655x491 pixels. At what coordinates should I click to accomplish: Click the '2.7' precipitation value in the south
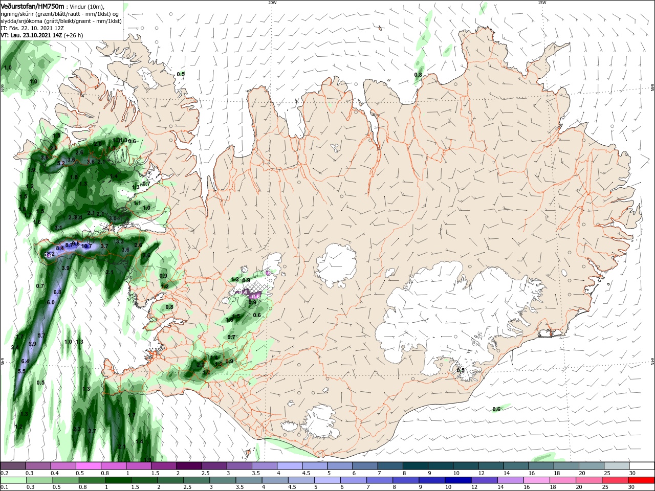pos(92,431)
